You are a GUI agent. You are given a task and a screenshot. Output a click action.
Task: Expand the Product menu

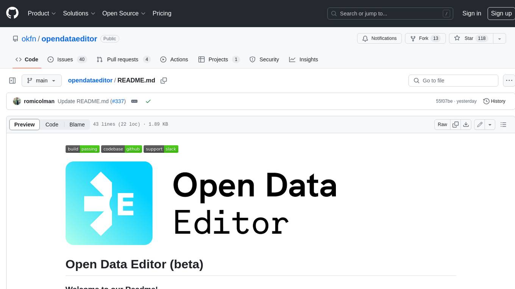tap(42, 13)
